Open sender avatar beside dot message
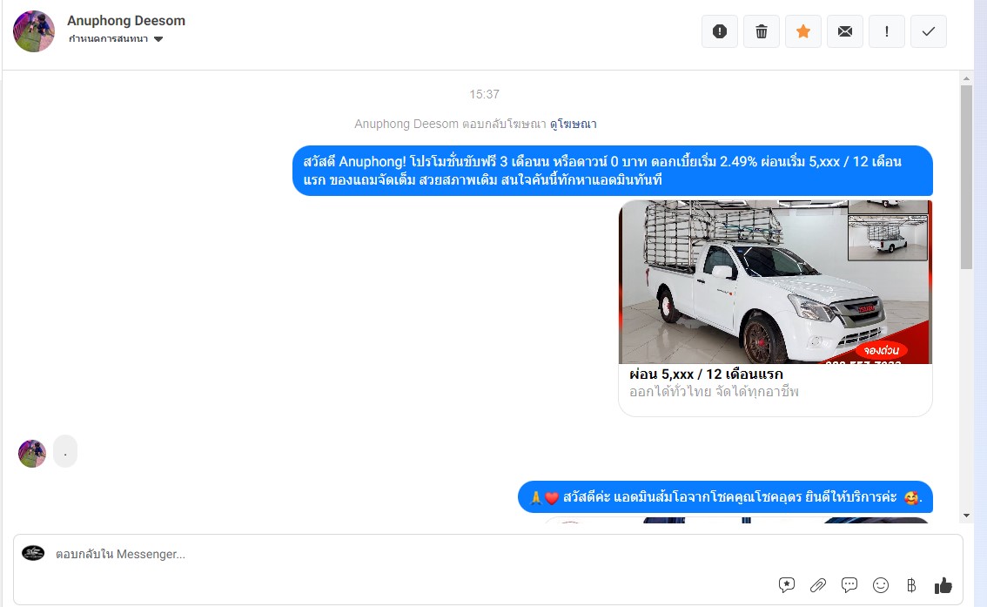Image resolution: width=987 pixels, height=607 pixels. pos(32,454)
